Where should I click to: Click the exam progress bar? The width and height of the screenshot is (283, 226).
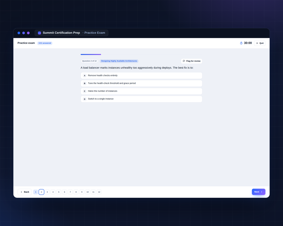point(141,54)
